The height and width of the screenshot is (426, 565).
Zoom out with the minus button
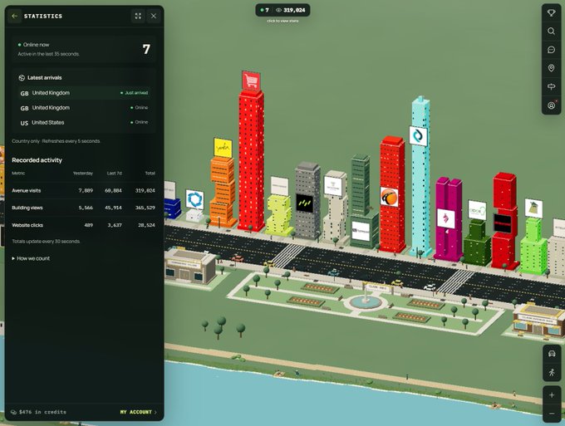(x=552, y=414)
